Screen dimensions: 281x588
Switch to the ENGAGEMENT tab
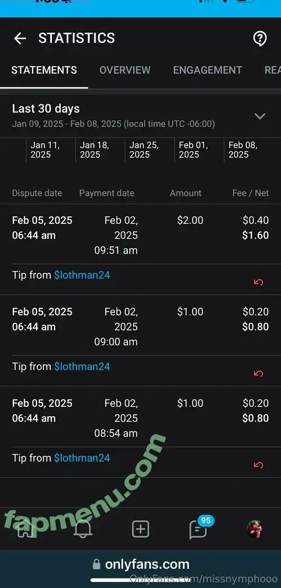pos(208,70)
